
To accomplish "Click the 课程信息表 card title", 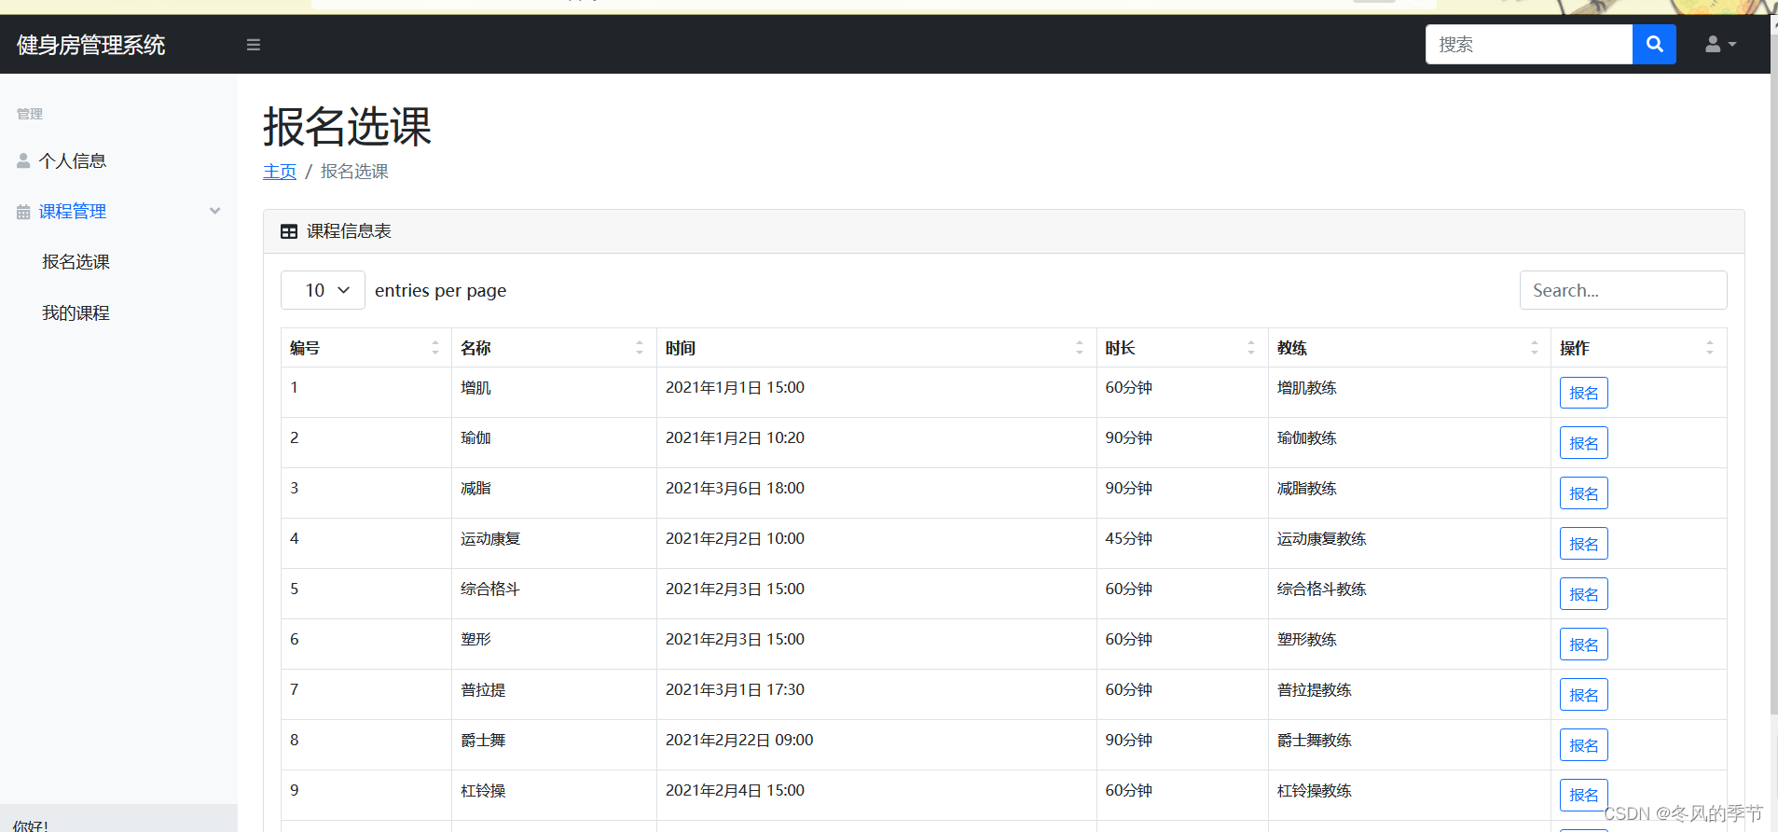I will point(349,231).
